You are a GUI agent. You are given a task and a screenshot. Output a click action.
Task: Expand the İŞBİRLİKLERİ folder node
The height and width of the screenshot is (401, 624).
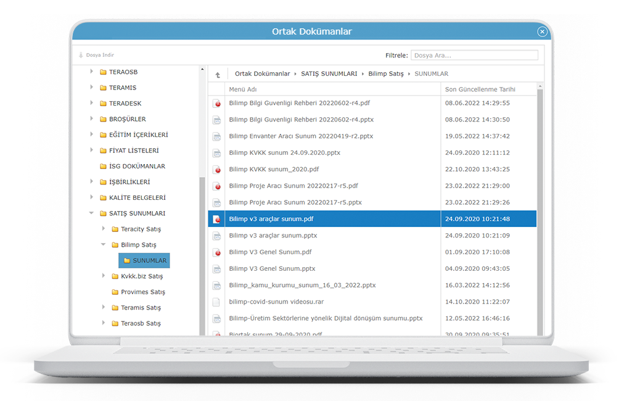coord(91,181)
